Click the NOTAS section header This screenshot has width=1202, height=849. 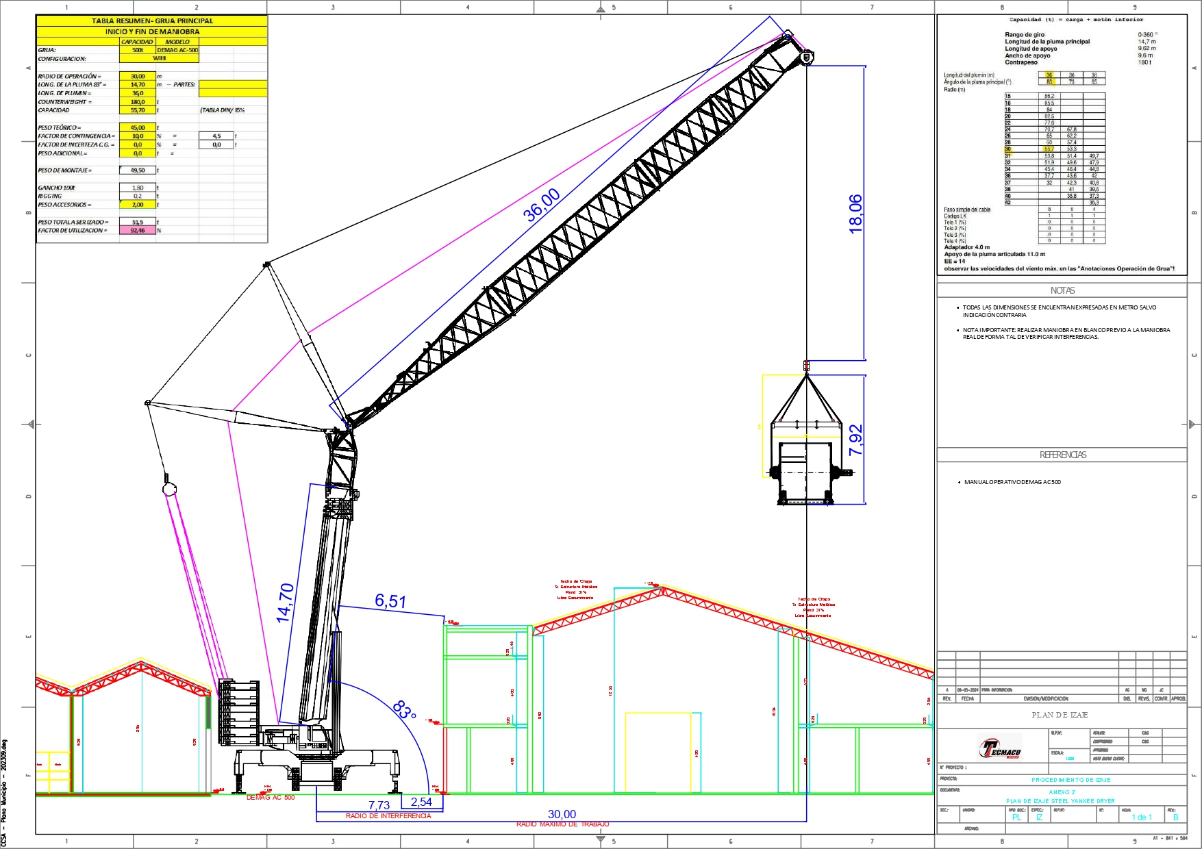1062,290
